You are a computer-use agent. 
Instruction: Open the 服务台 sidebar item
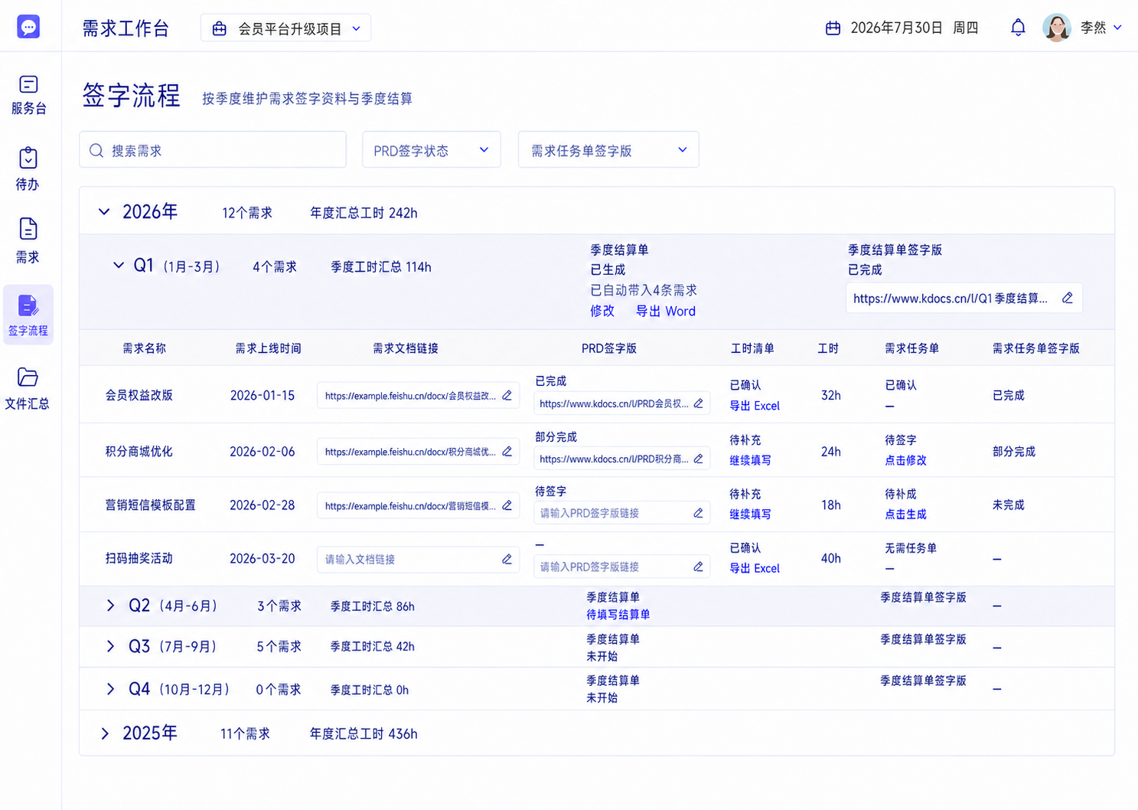[28, 95]
